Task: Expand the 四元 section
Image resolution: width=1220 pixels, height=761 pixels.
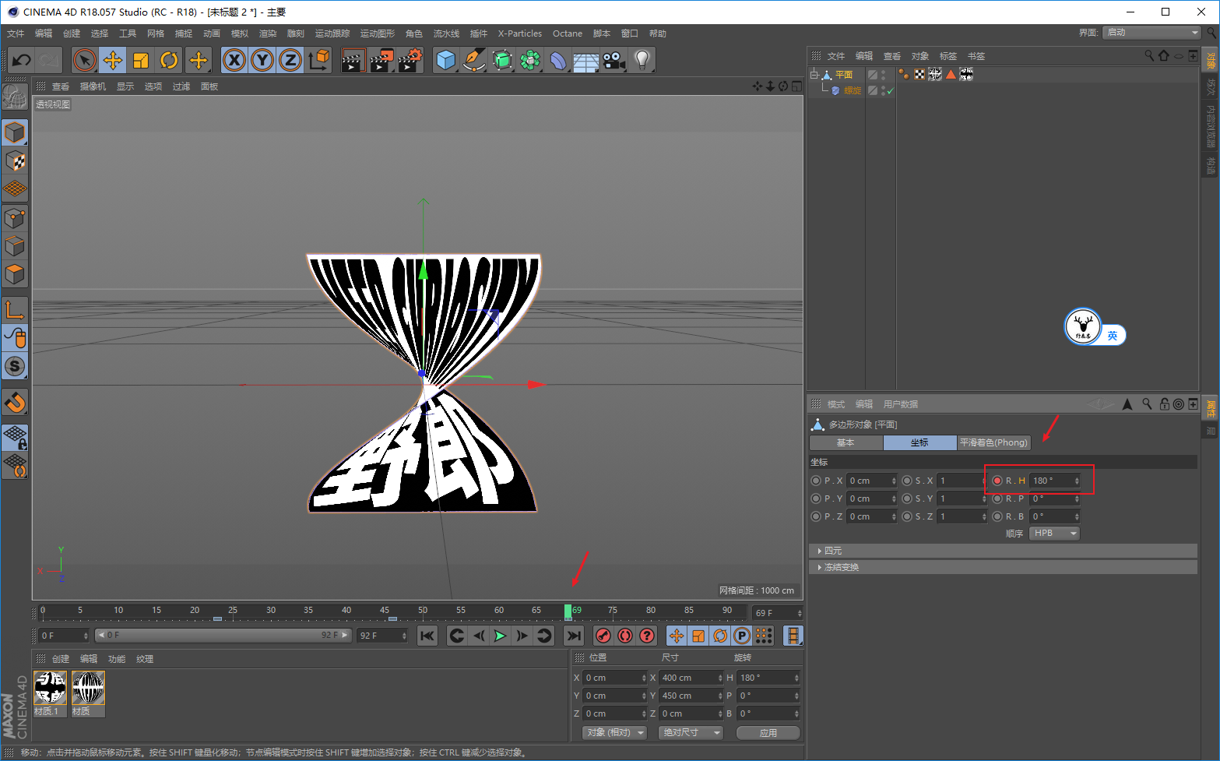Action: coord(1002,551)
